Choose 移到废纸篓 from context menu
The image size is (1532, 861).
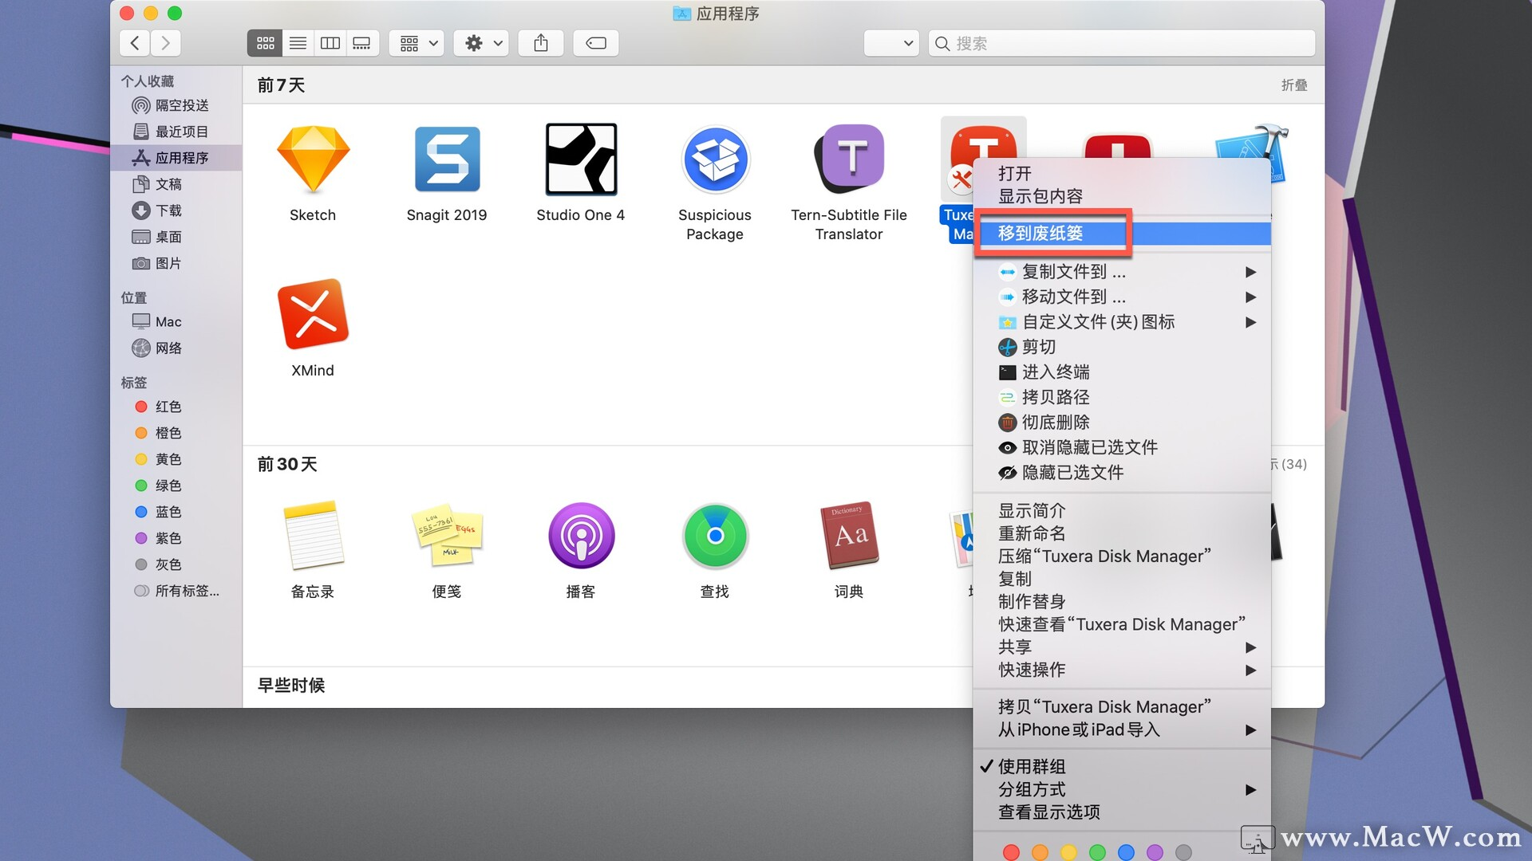1040,234
